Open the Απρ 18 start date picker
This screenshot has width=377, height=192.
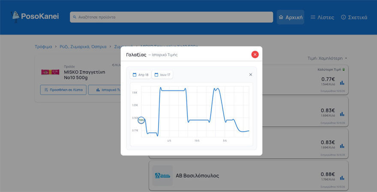click(x=141, y=75)
